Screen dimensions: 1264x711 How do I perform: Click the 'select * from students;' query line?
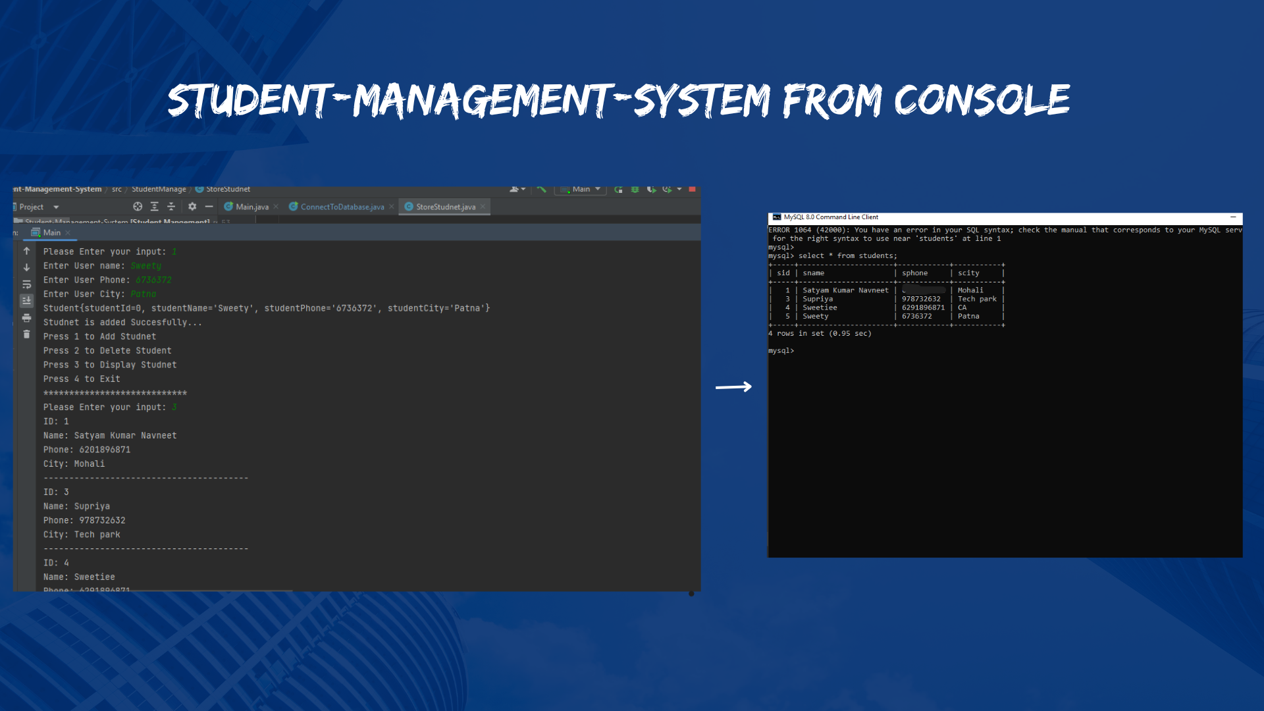point(832,256)
